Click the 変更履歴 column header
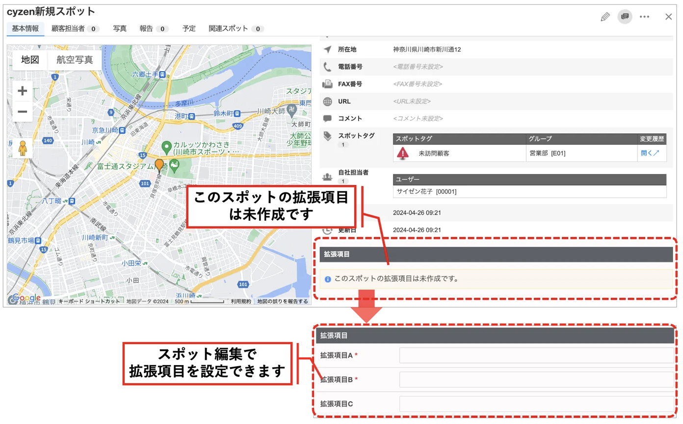 point(652,139)
